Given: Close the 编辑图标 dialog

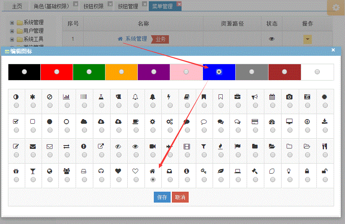Looking at the screenshot, I should pos(333,50).
